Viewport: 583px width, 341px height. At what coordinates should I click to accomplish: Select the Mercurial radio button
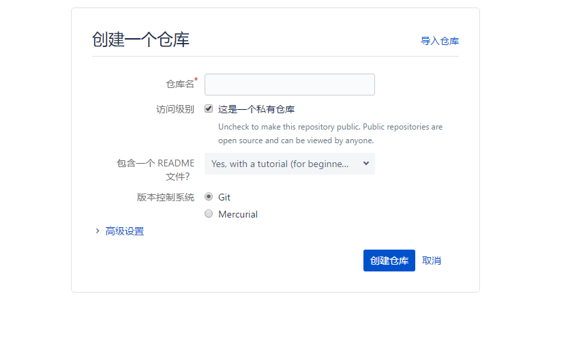[209, 213]
